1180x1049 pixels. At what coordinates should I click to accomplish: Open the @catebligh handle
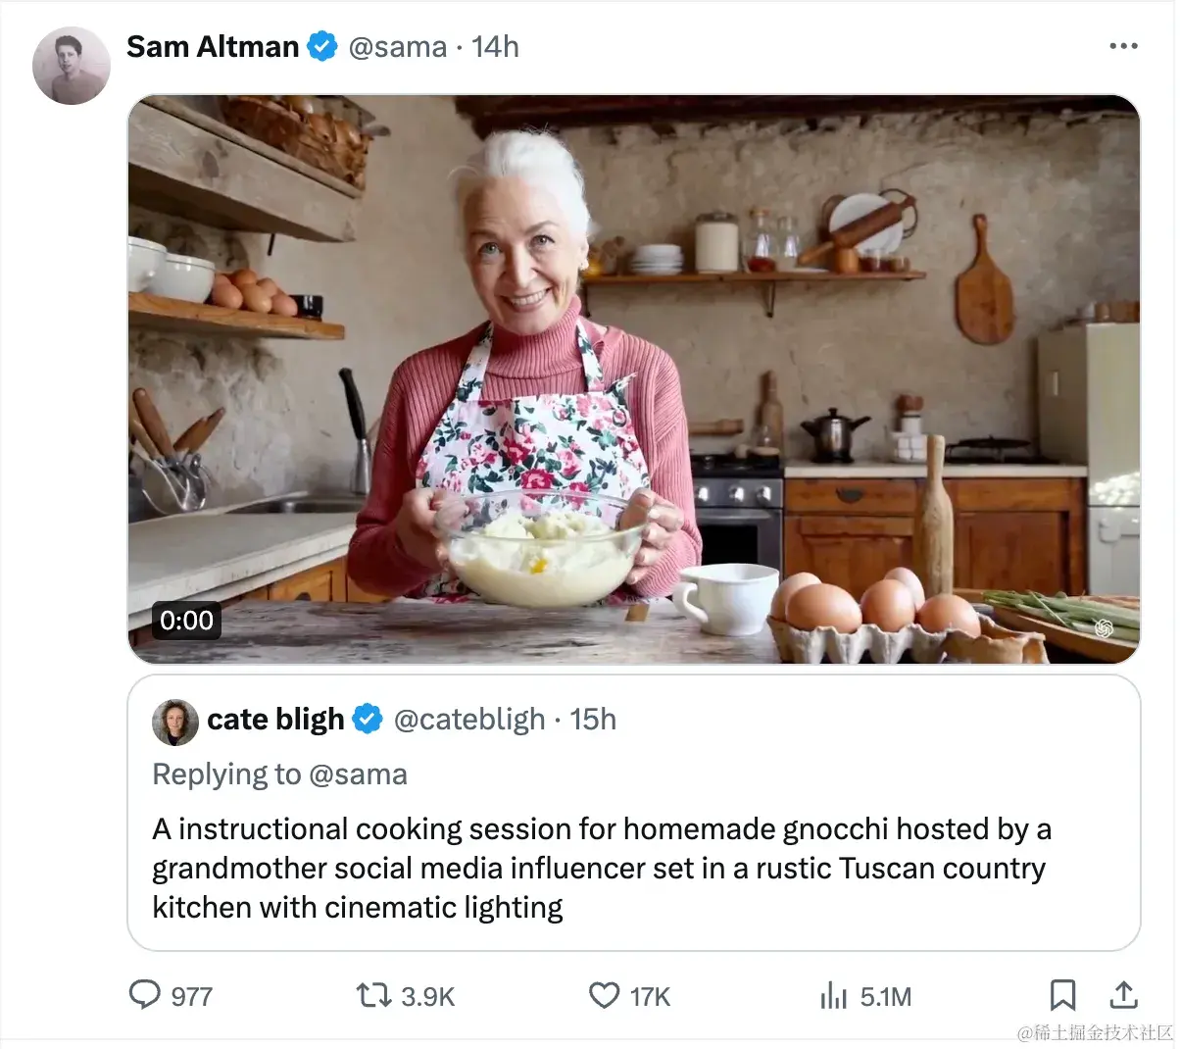pos(468,720)
